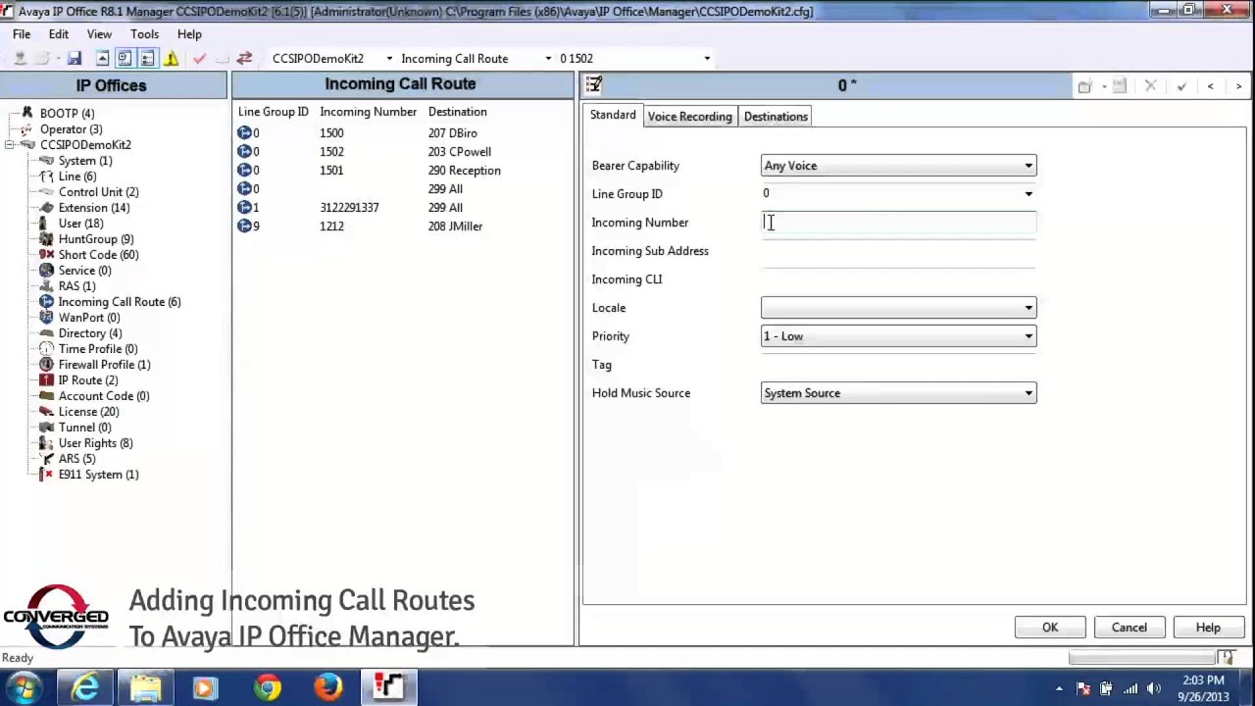The height and width of the screenshot is (706, 1255).
Task: Click the red Validate Configuration checkmark icon
Action: (x=200, y=59)
